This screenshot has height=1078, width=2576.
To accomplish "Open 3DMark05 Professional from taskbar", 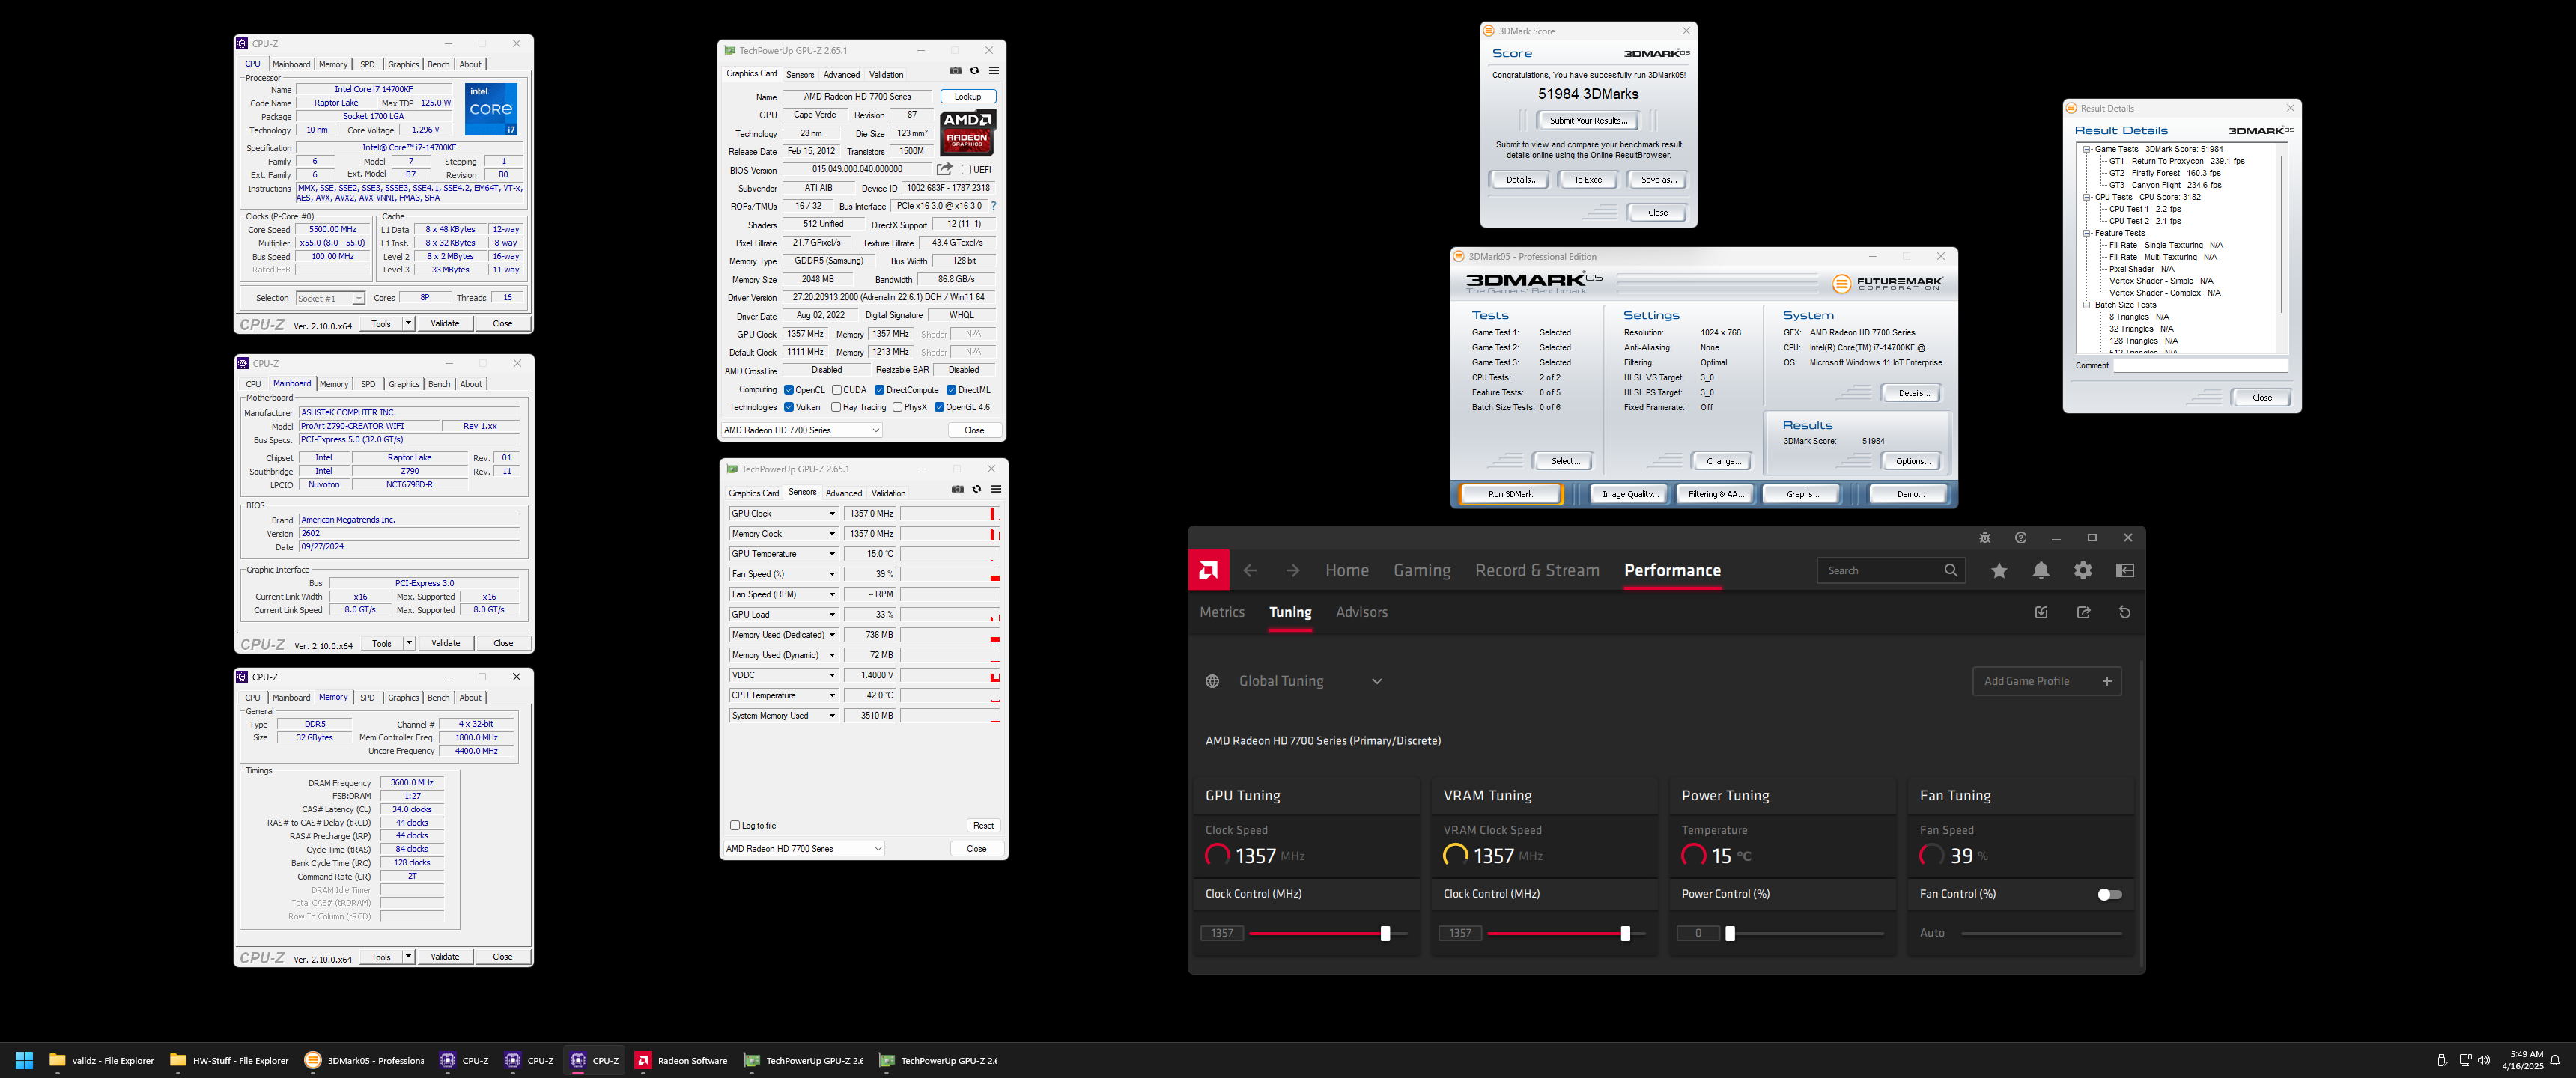I will [x=365, y=1060].
